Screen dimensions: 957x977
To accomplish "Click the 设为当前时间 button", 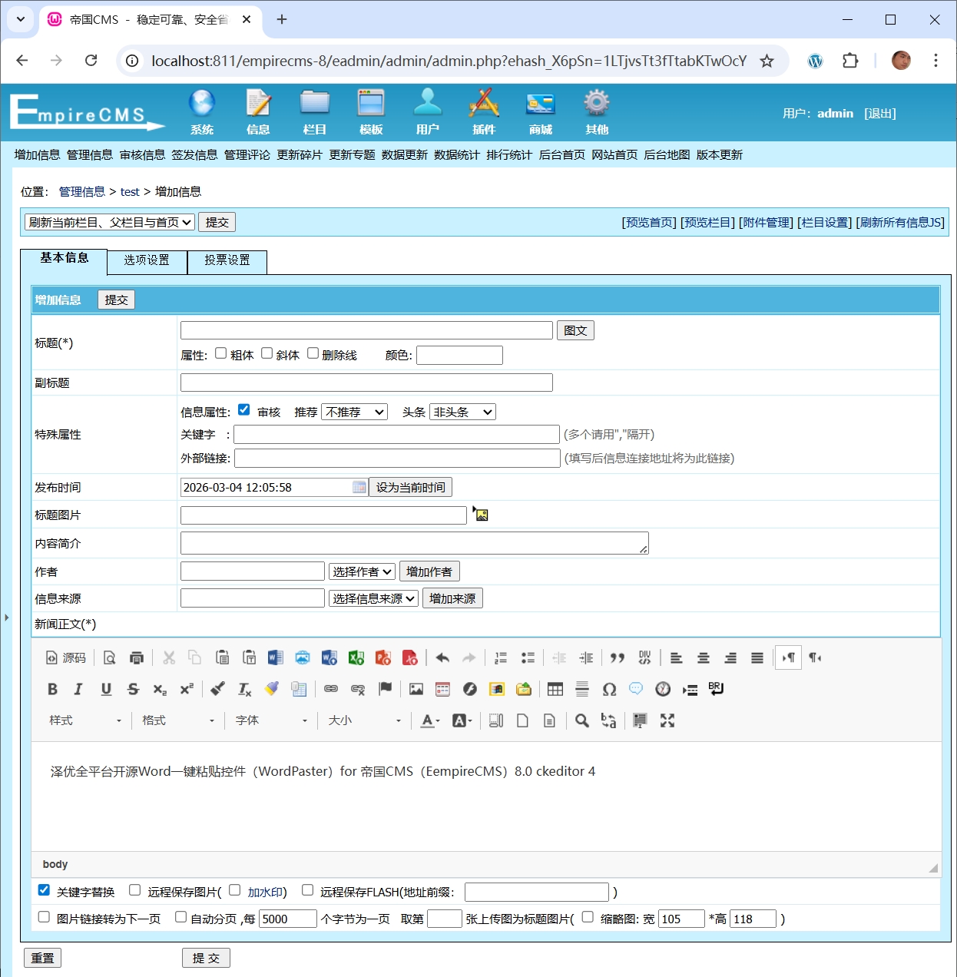I will pos(410,487).
